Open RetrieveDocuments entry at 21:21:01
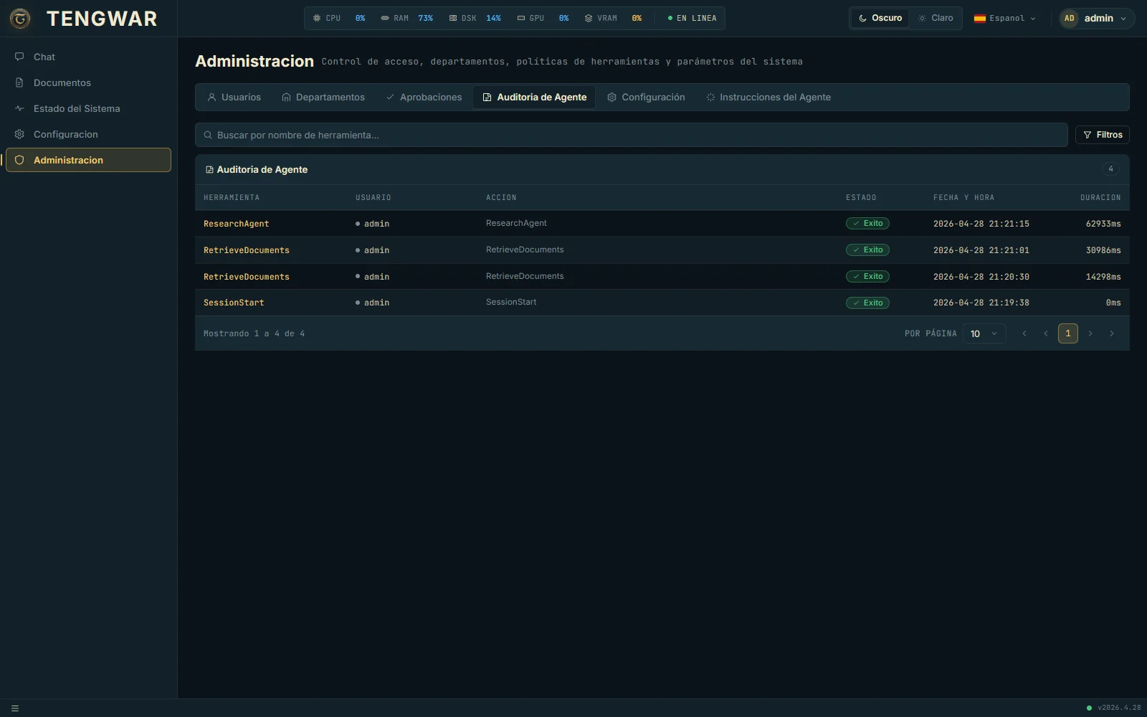1147x717 pixels. pos(247,250)
